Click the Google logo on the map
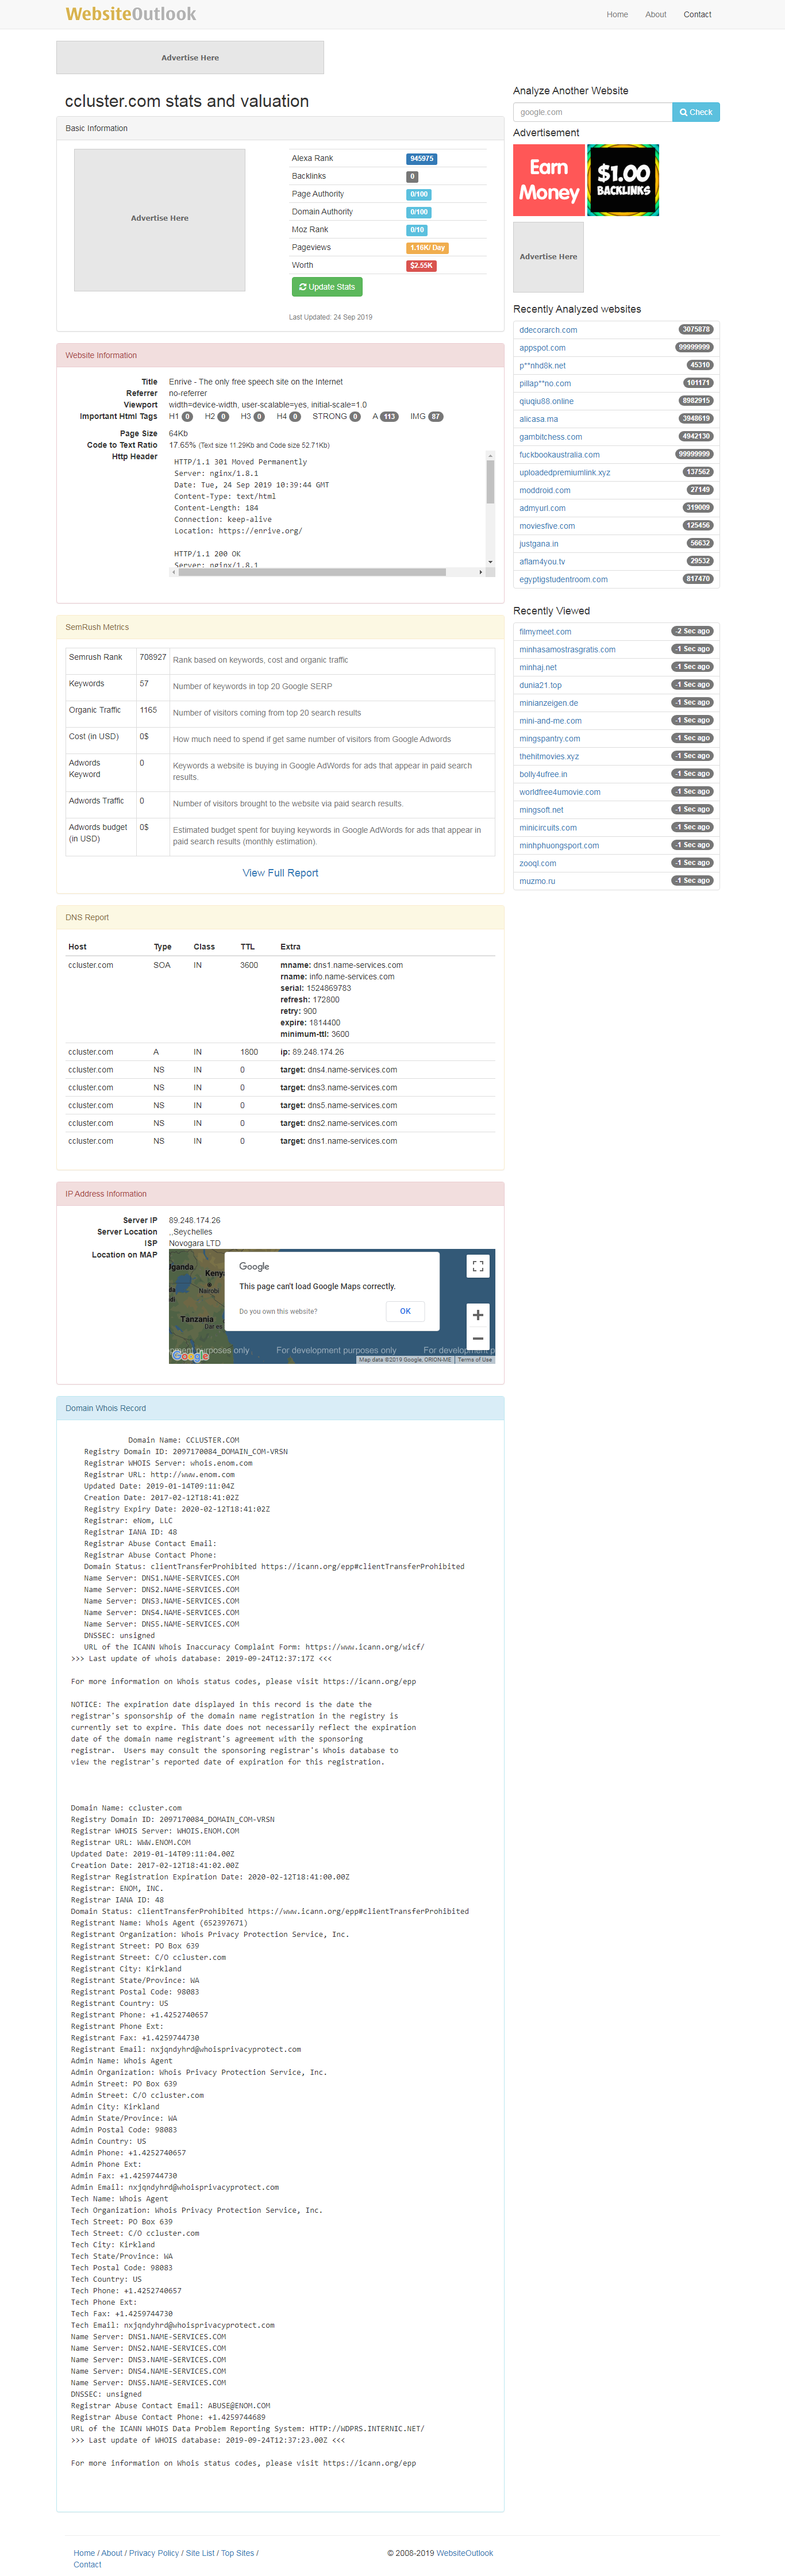The height and width of the screenshot is (2576, 785). [x=190, y=1356]
